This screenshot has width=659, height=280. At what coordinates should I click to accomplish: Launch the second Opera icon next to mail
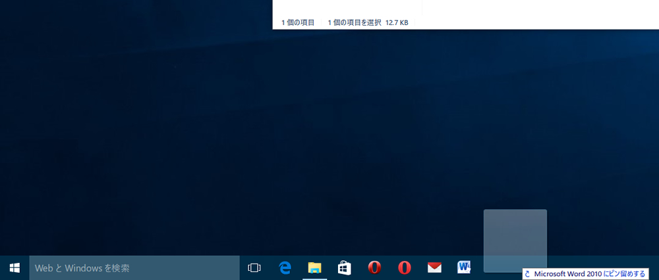pos(405,268)
